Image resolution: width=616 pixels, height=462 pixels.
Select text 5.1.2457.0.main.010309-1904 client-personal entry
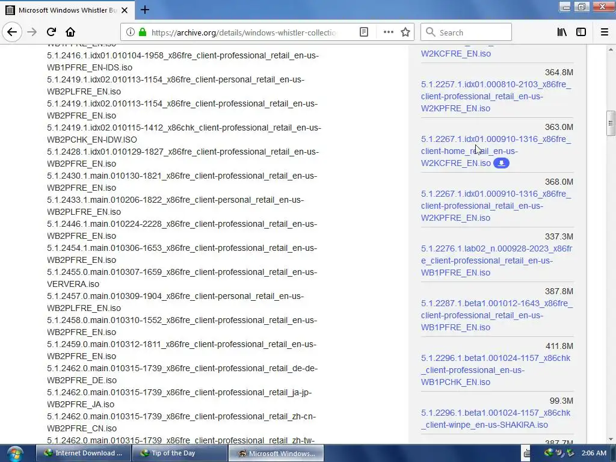point(175,302)
